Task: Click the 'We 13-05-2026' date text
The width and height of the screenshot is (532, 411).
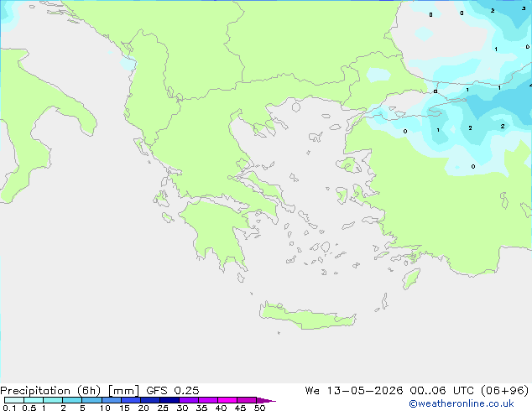Action: (354, 391)
